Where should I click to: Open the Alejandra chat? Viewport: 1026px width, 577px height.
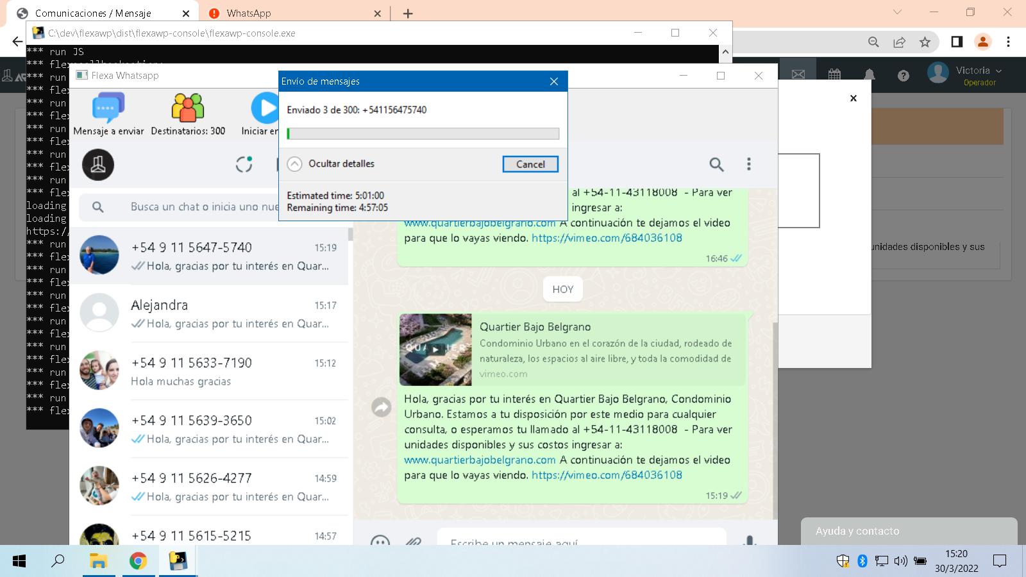pyautogui.click(x=208, y=314)
